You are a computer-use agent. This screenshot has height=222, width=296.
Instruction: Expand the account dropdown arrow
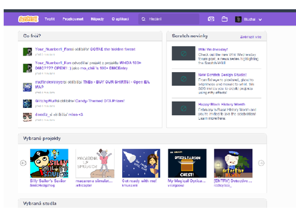pos(260,20)
